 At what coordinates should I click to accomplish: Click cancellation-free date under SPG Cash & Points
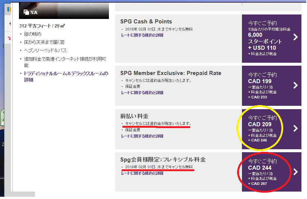159,29
